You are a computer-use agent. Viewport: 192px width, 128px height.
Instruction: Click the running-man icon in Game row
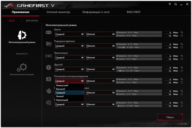(x=182, y=33)
